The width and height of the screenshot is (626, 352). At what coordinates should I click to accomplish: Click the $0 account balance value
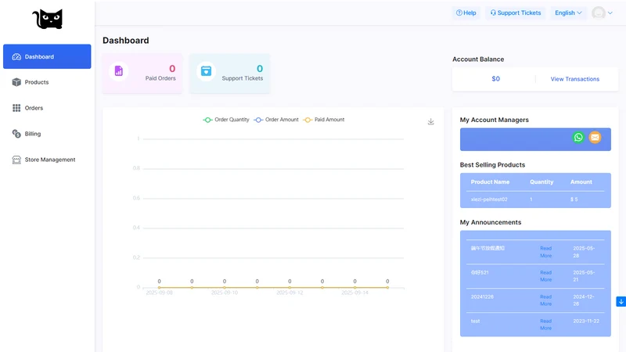496,79
